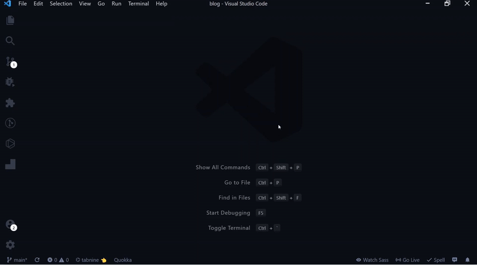Image resolution: width=477 pixels, height=265 pixels.
Task: Click the VS Code logo in title bar
Action: pos(7,4)
